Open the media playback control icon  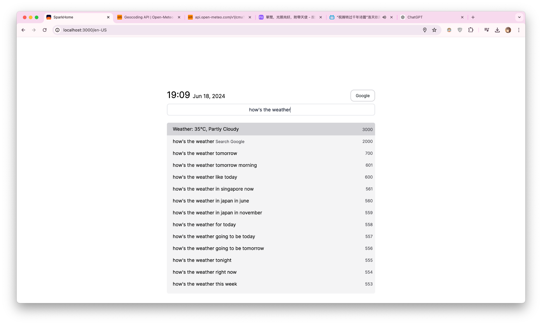pos(486,30)
